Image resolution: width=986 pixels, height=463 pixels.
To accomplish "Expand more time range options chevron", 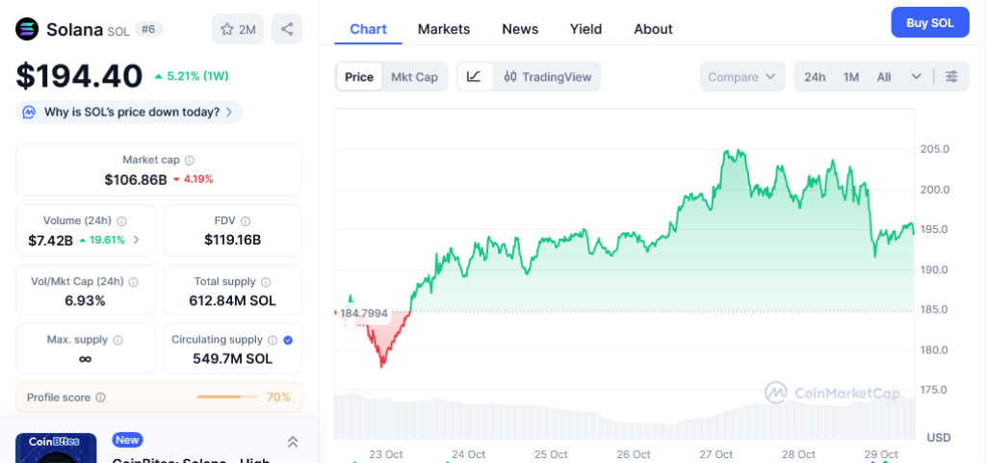I will pos(916,77).
